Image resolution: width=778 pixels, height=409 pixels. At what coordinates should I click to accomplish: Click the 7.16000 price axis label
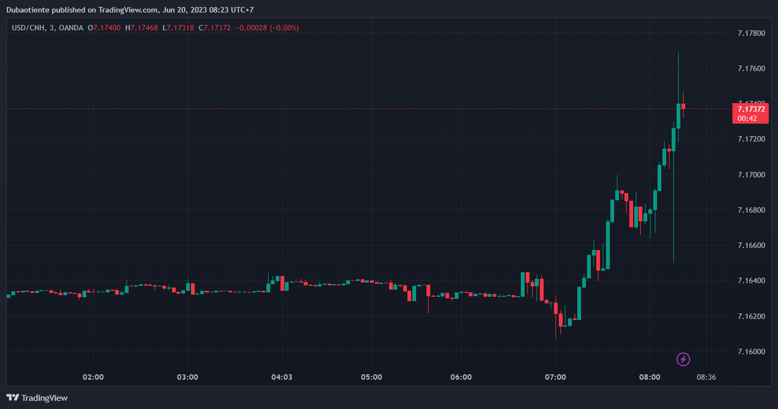click(x=751, y=352)
